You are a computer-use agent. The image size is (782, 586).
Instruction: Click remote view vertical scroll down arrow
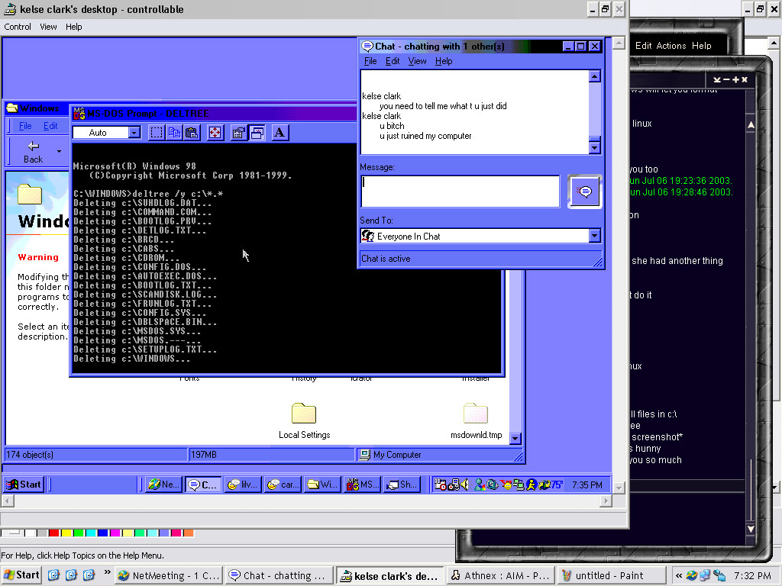pyautogui.click(x=619, y=488)
